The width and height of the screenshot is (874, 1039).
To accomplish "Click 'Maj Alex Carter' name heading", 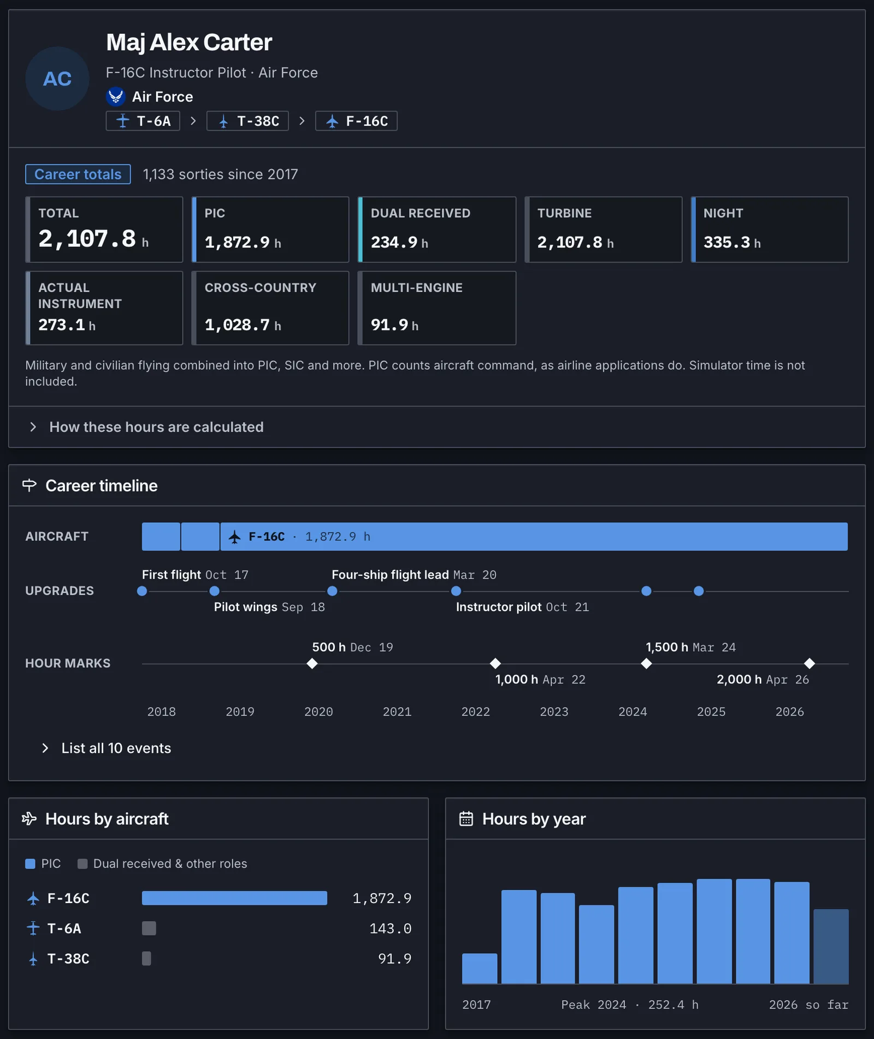I will tap(189, 42).
